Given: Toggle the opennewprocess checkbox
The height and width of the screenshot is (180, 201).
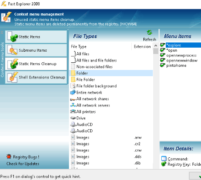Looking at the screenshot, I should pyautogui.click(x=163, y=55).
